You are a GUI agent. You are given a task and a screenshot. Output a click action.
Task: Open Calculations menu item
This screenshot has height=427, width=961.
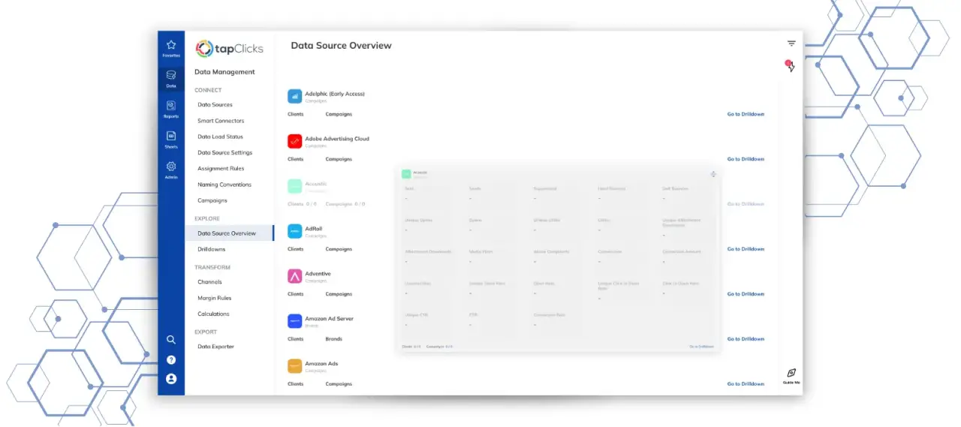pyautogui.click(x=213, y=314)
